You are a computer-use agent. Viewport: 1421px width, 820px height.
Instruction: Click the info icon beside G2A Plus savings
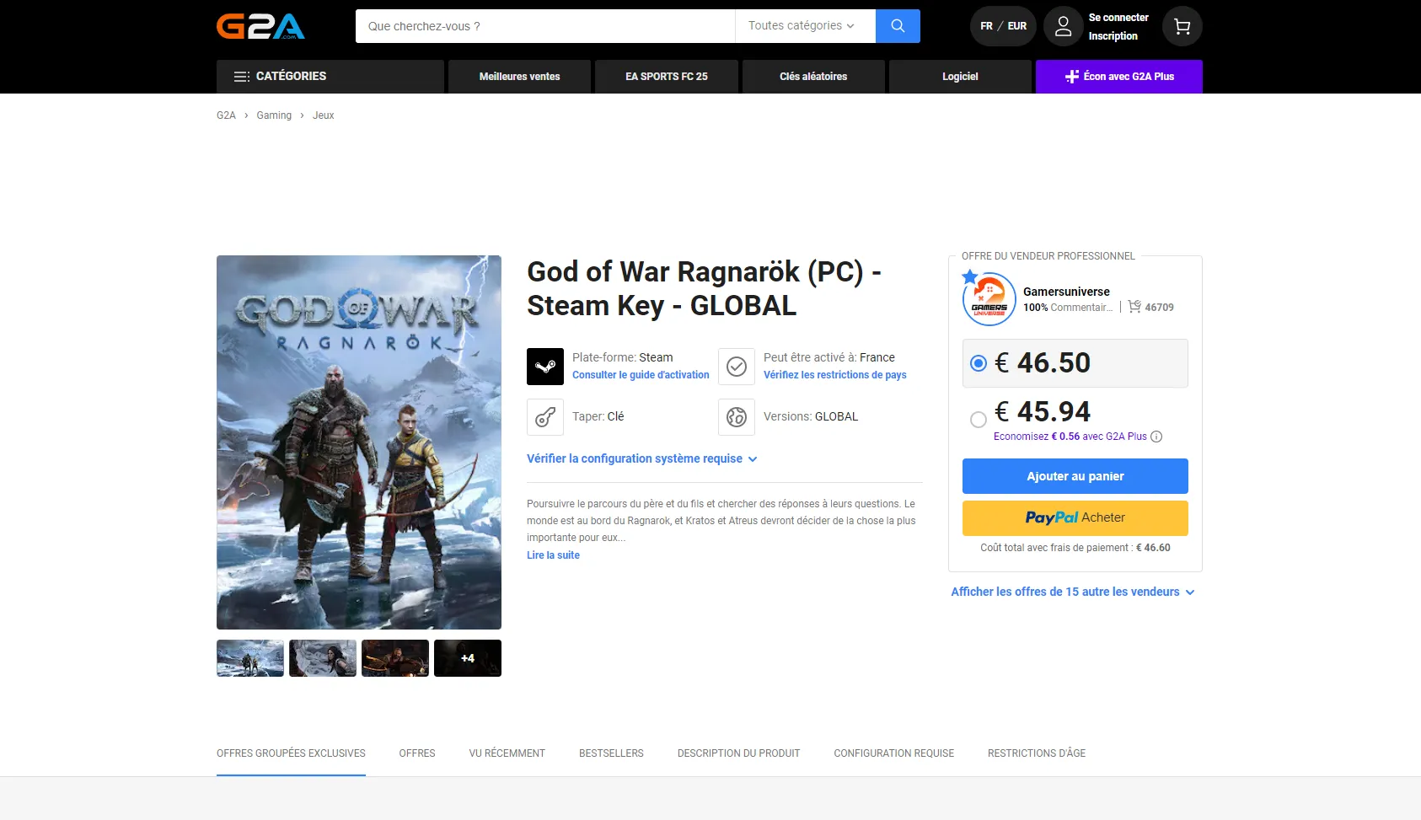(1156, 437)
